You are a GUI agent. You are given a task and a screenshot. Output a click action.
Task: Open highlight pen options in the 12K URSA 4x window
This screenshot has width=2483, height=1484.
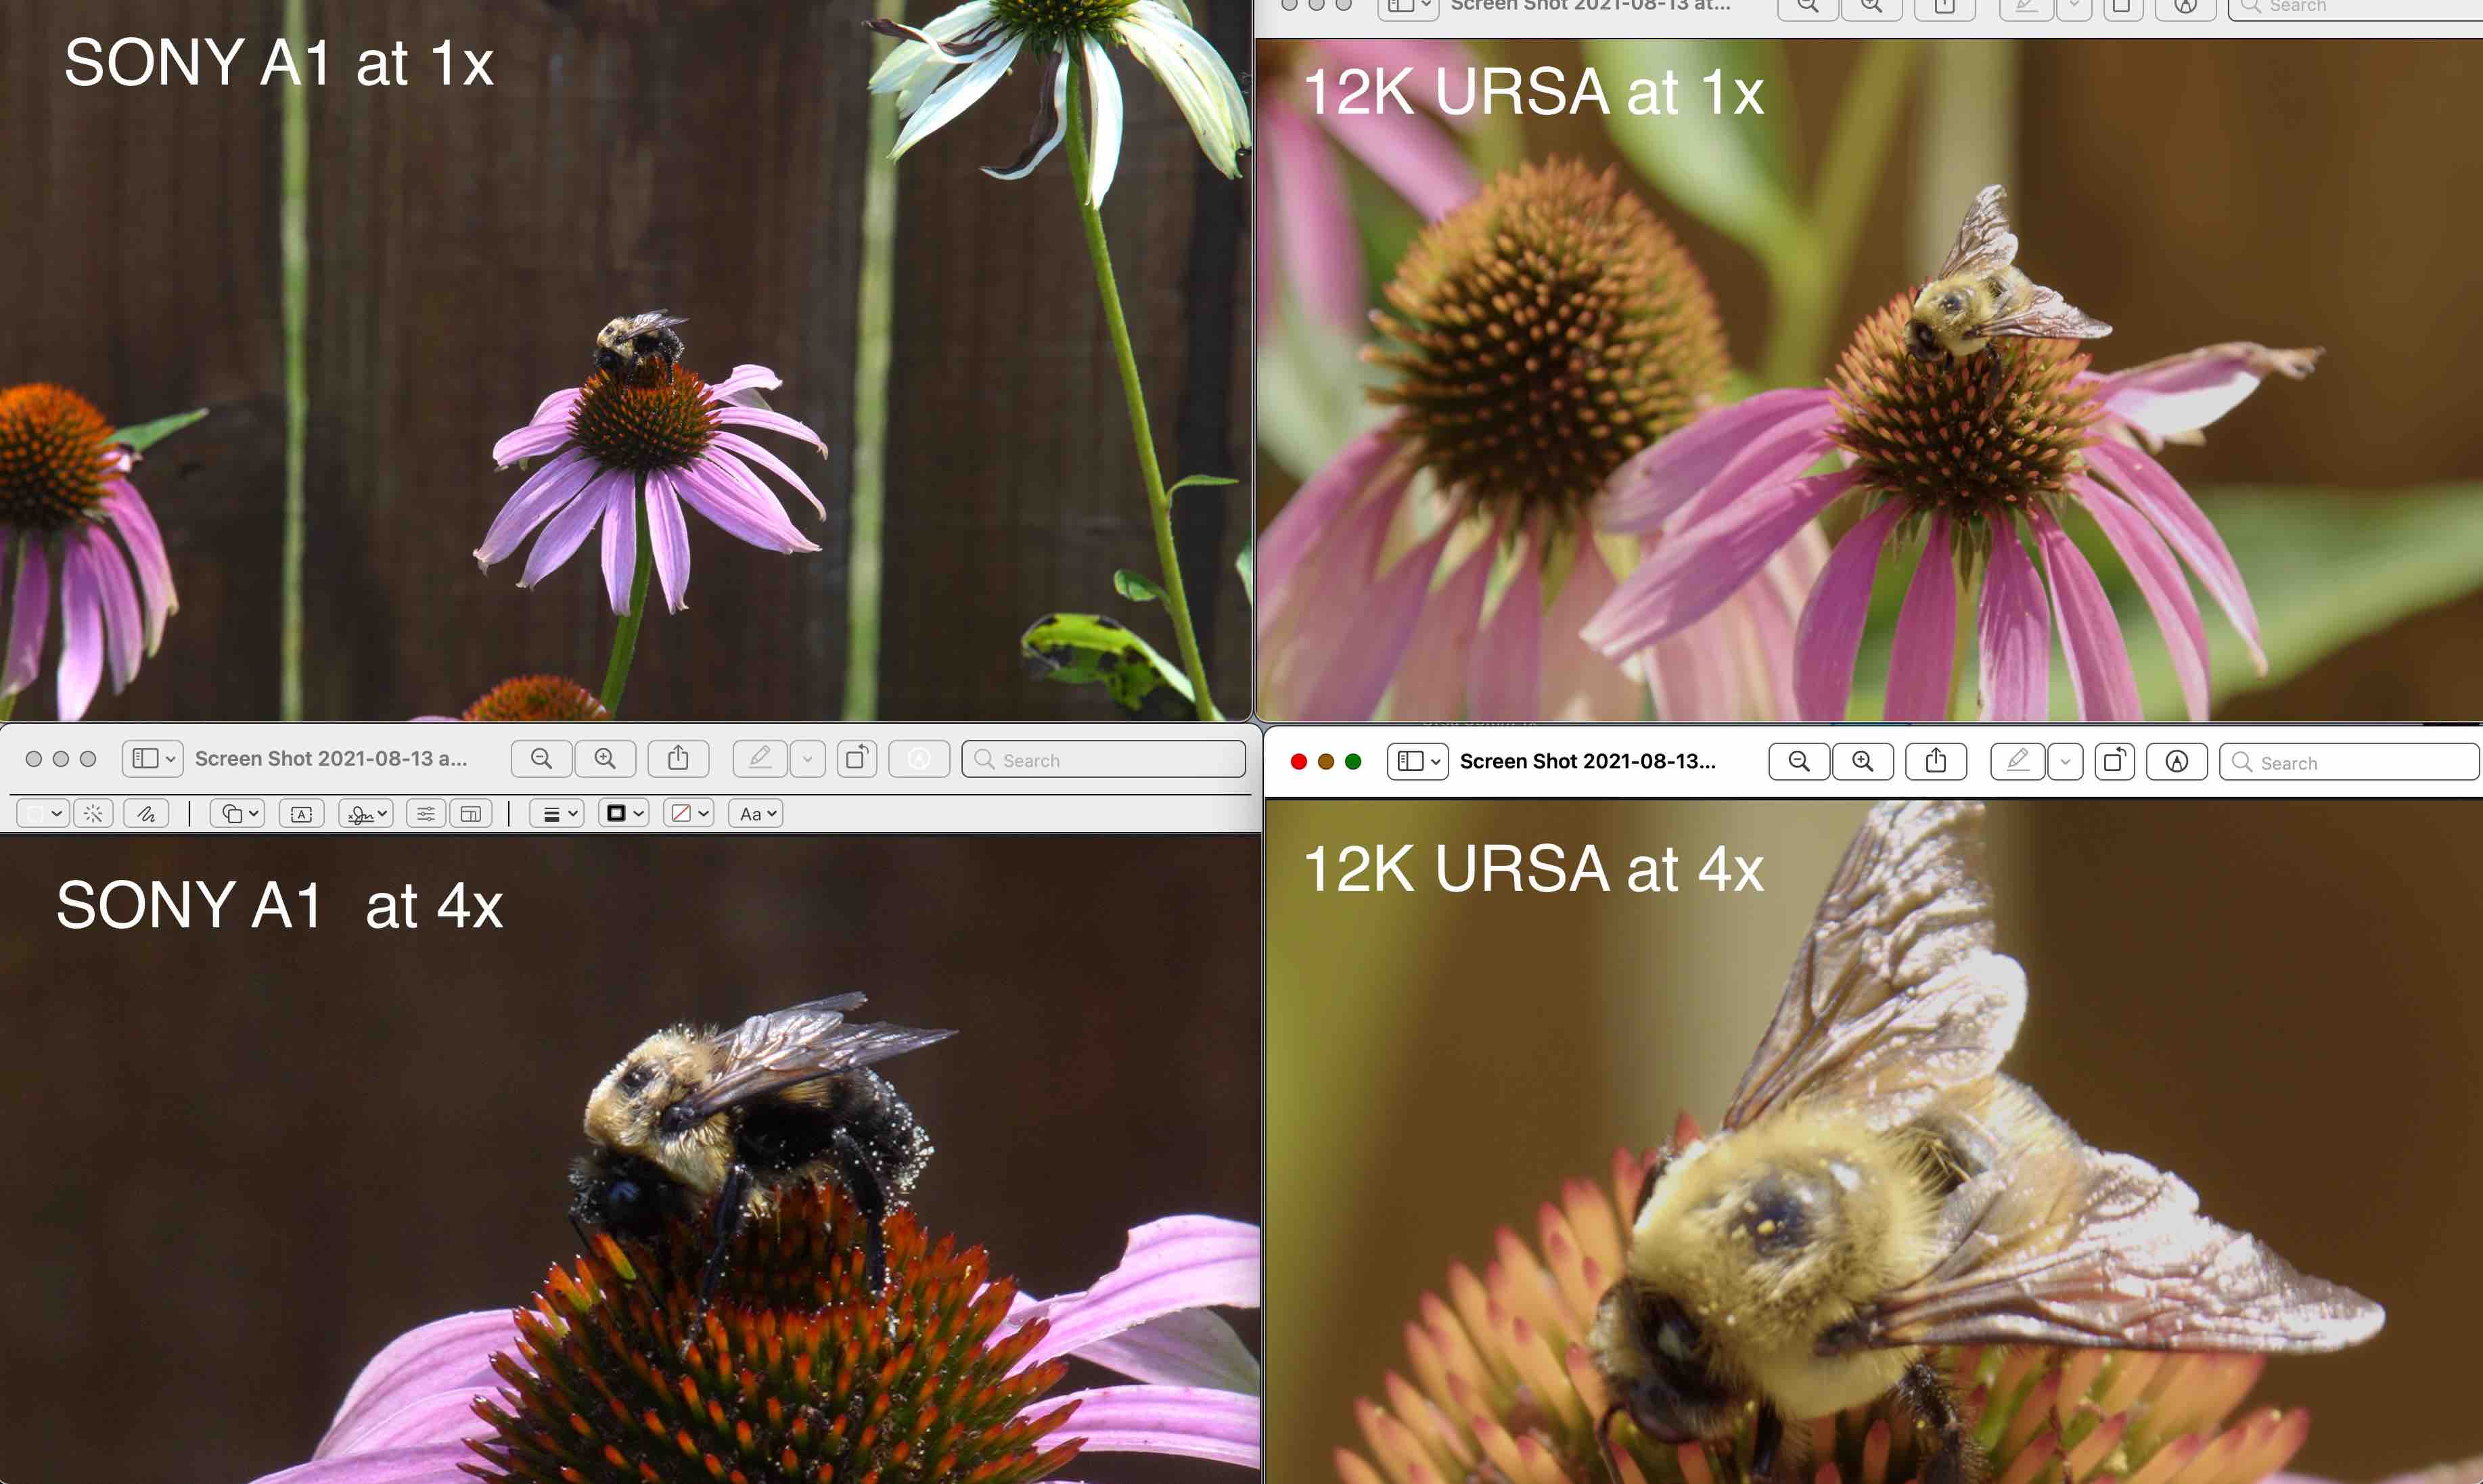pyautogui.click(x=2065, y=762)
